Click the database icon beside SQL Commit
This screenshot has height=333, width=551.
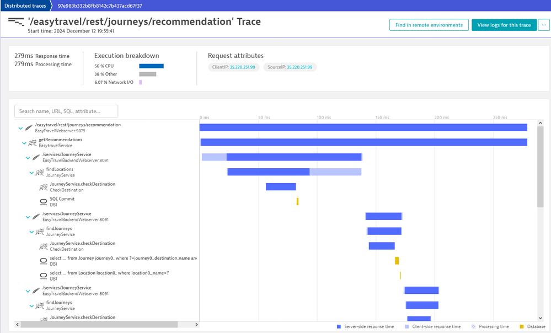coord(44,202)
